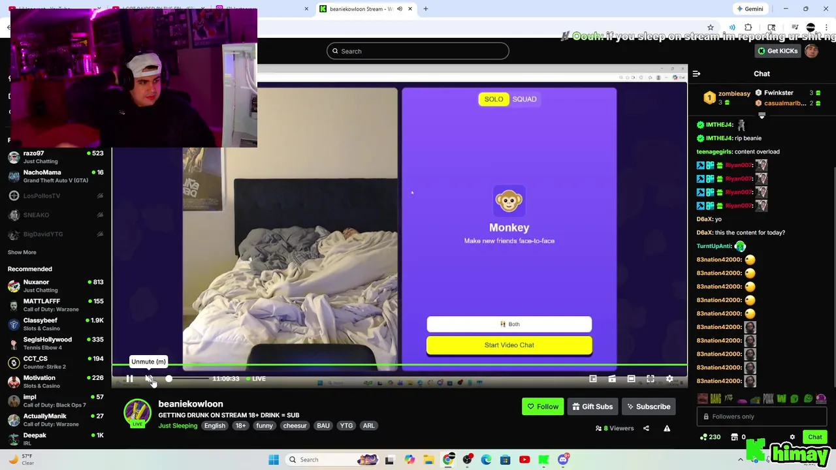Click the Gift Subs button
The image size is (836, 470).
(x=592, y=407)
